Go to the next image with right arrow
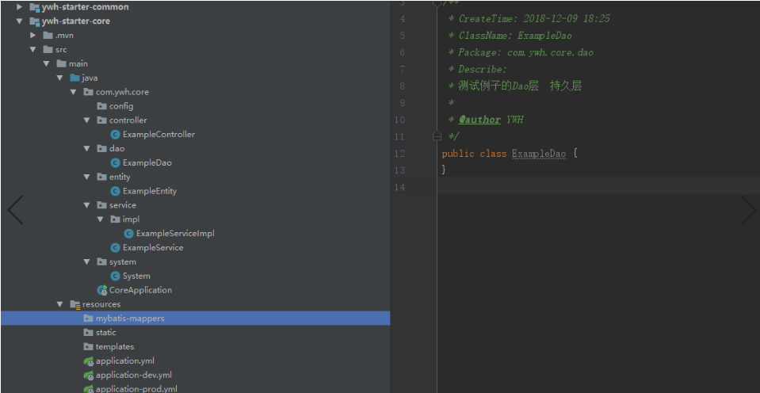This screenshot has width=760, height=393. 747,210
